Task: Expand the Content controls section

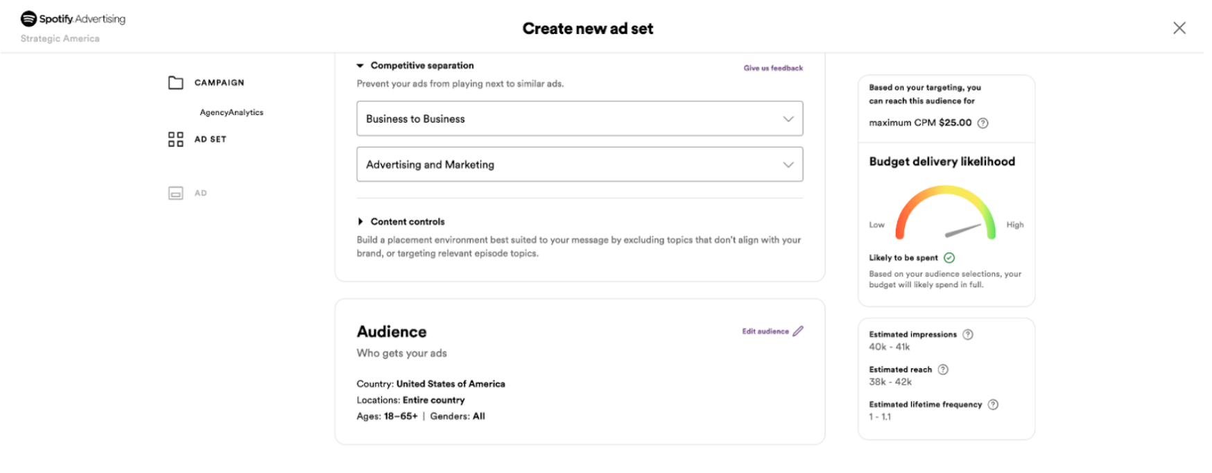Action: [360, 222]
